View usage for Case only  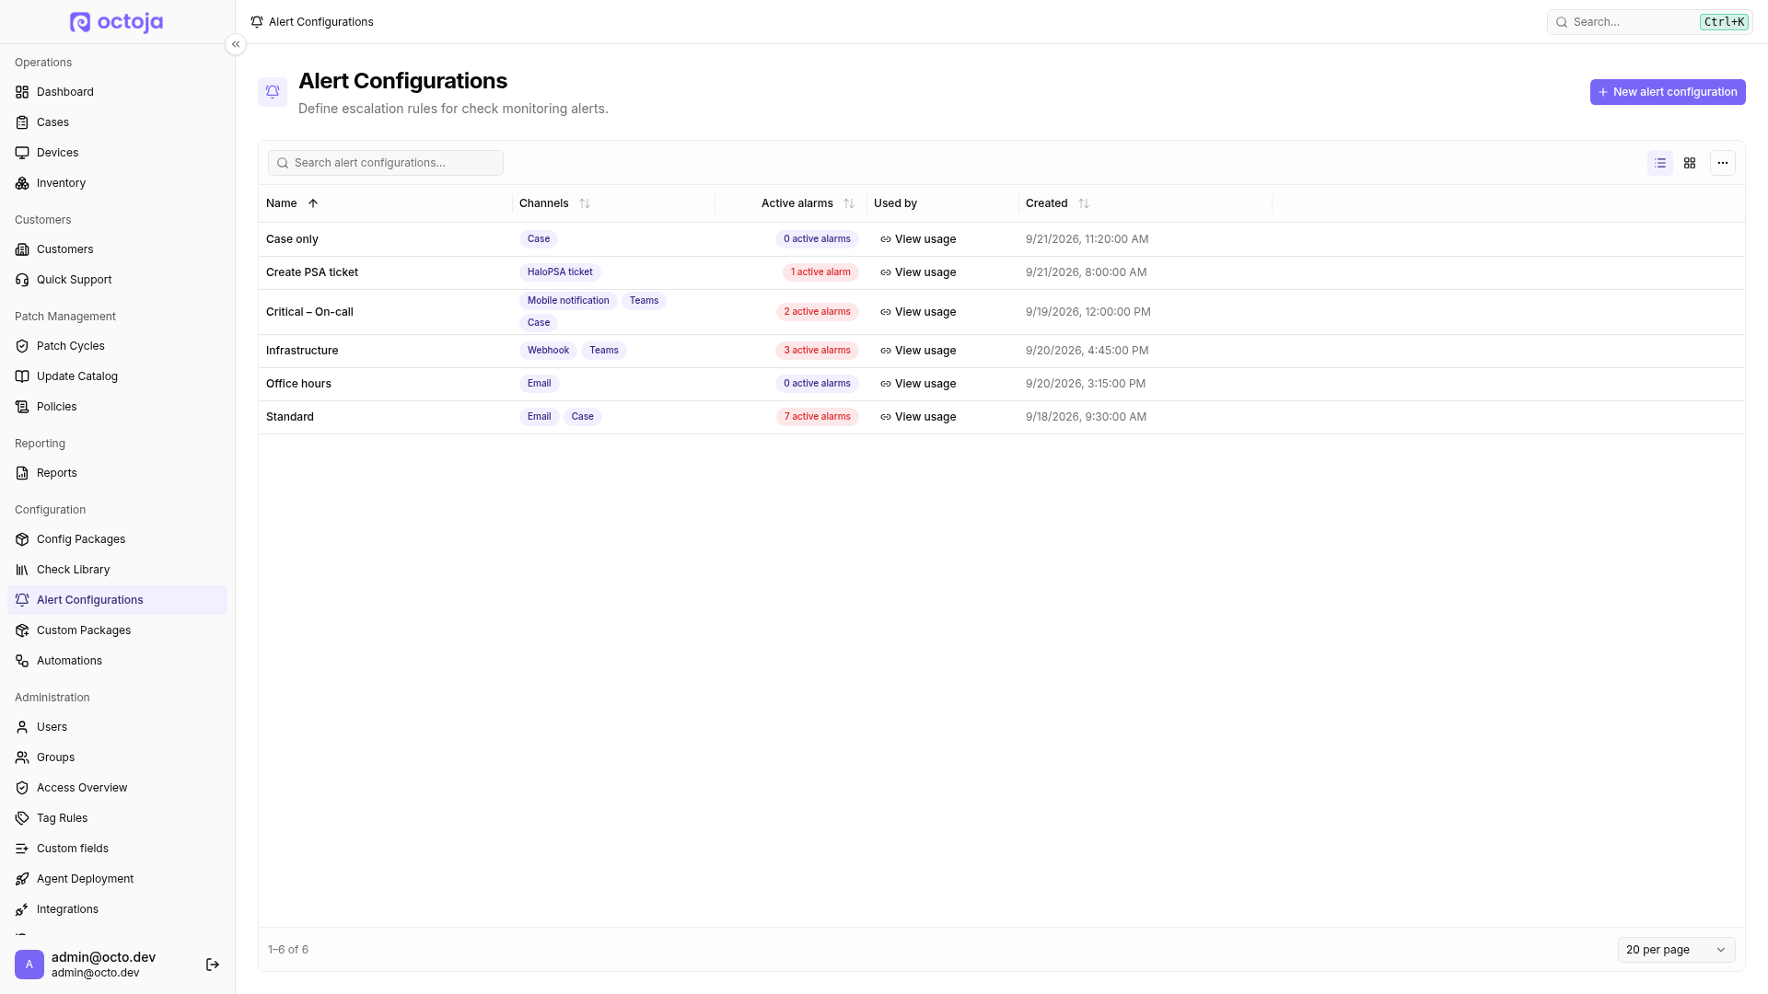(x=918, y=239)
